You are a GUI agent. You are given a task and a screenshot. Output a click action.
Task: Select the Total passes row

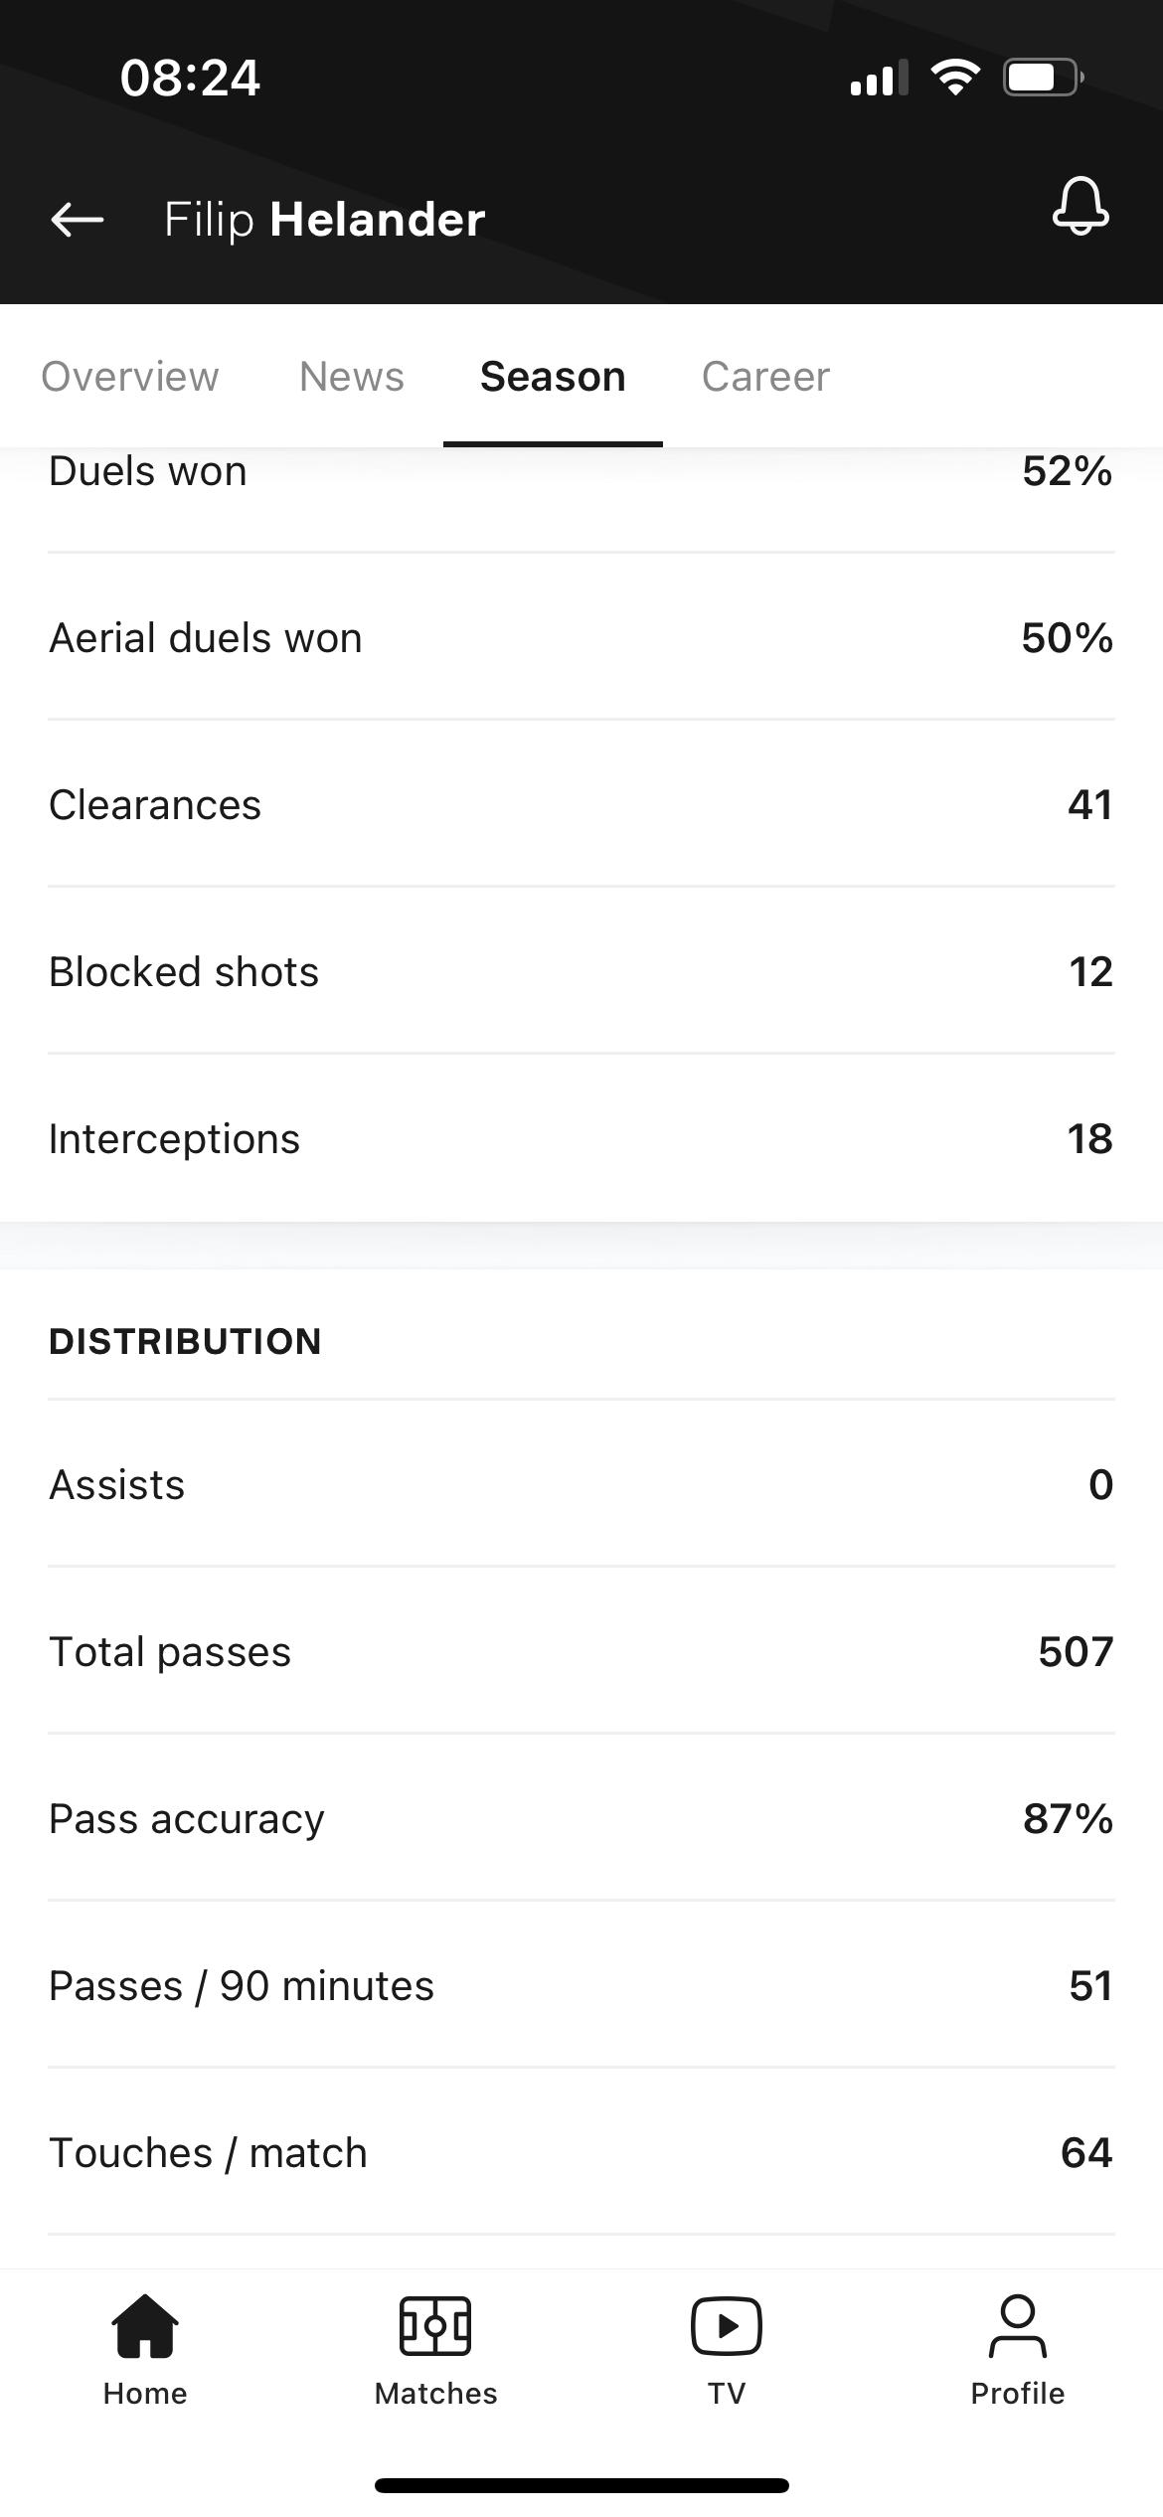click(581, 1651)
